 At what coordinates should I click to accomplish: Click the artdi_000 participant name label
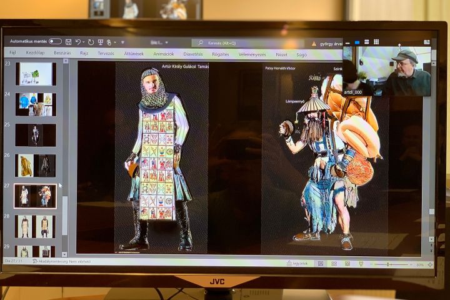tap(353, 92)
